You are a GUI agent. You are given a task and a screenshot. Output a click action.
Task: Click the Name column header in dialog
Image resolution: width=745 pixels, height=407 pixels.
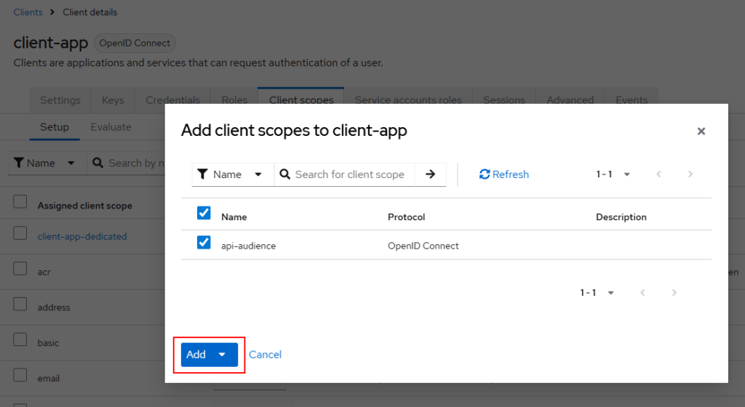tap(234, 217)
